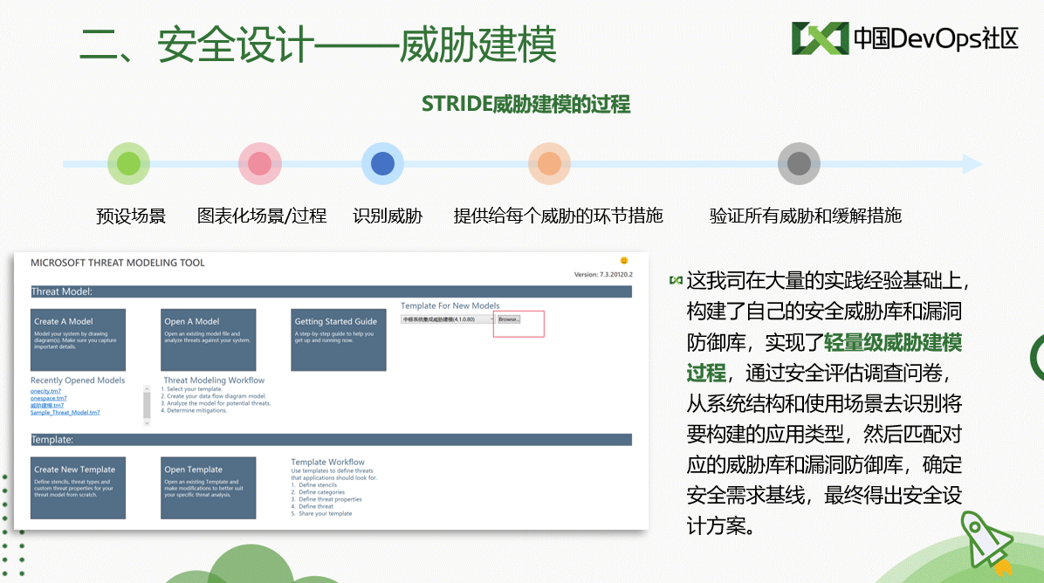Click the MICROSOFT THREAT MODELING TOOL title
The width and height of the screenshot is (1044, 583).
click(x=118, y=263)
